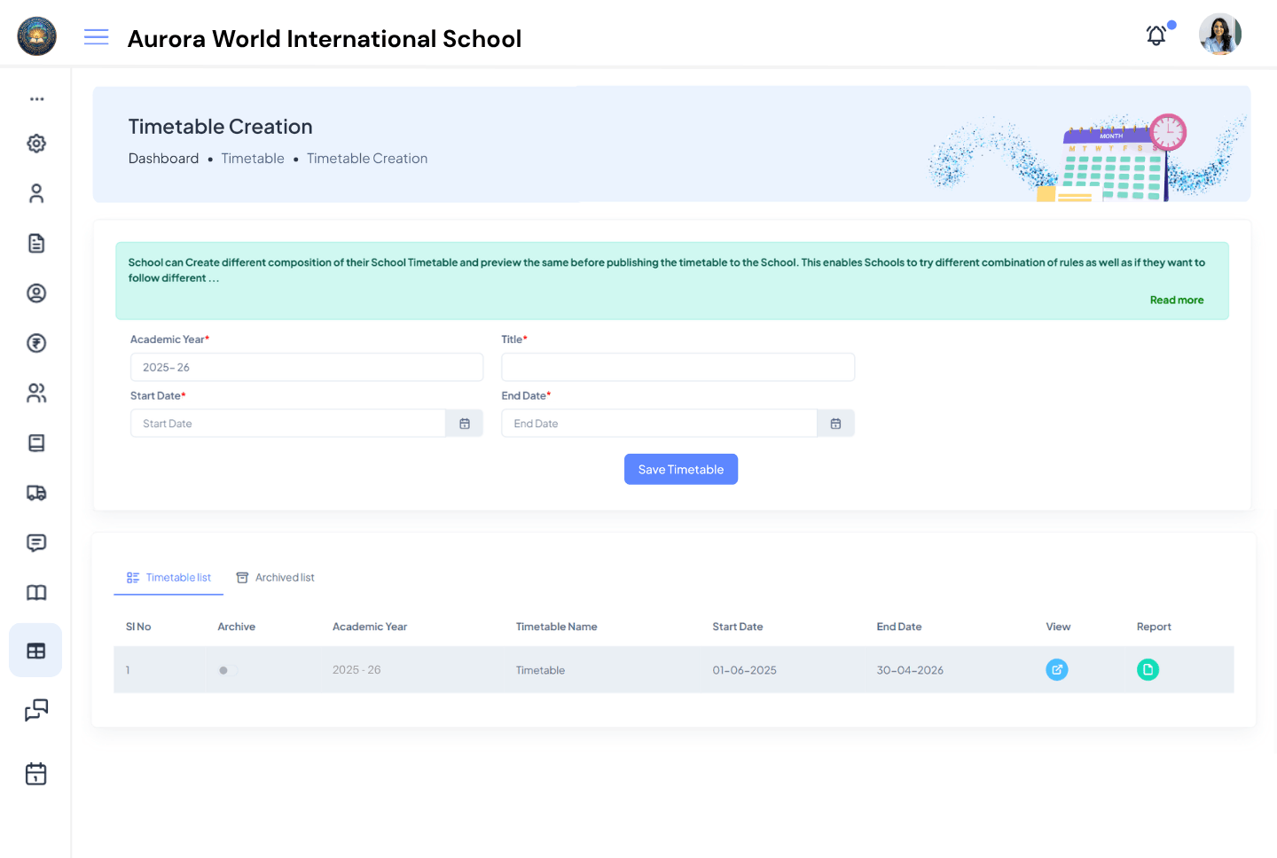Select the Transport bus icon in sidebar
This screenshot has width=1277, height=858.
click(35, 492)
